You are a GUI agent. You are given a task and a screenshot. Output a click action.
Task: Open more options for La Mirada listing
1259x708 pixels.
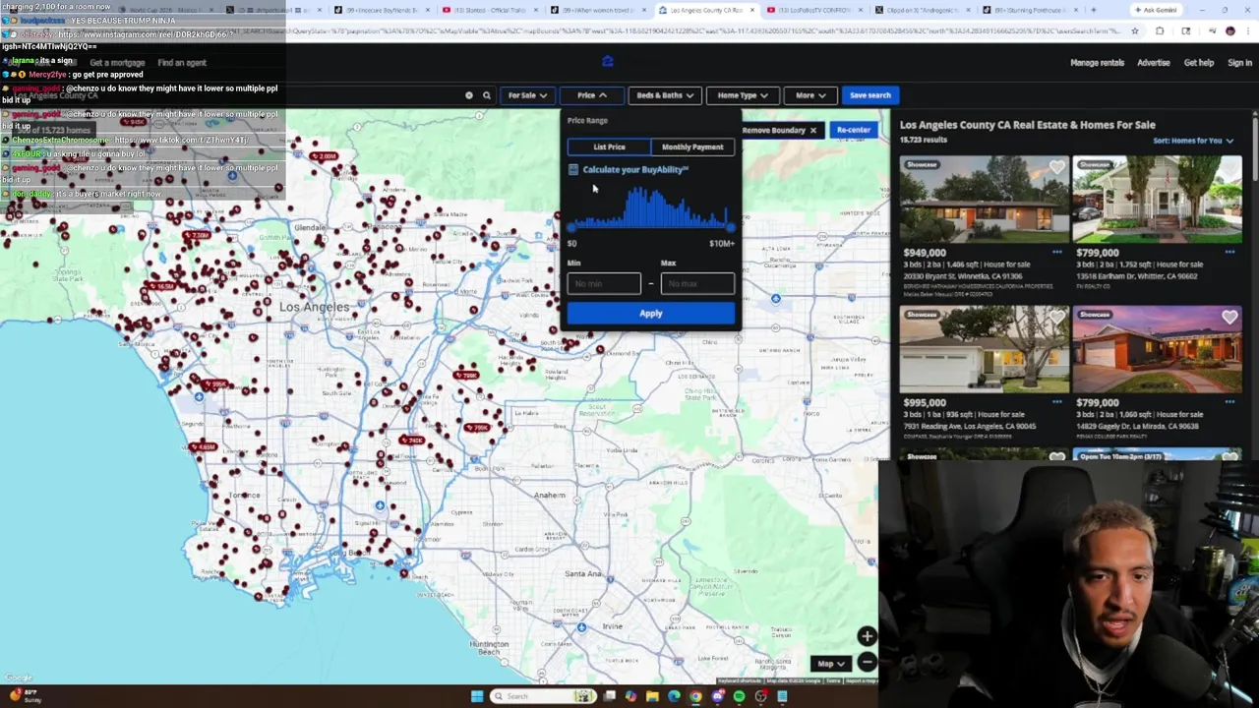tap(1229, 402)
